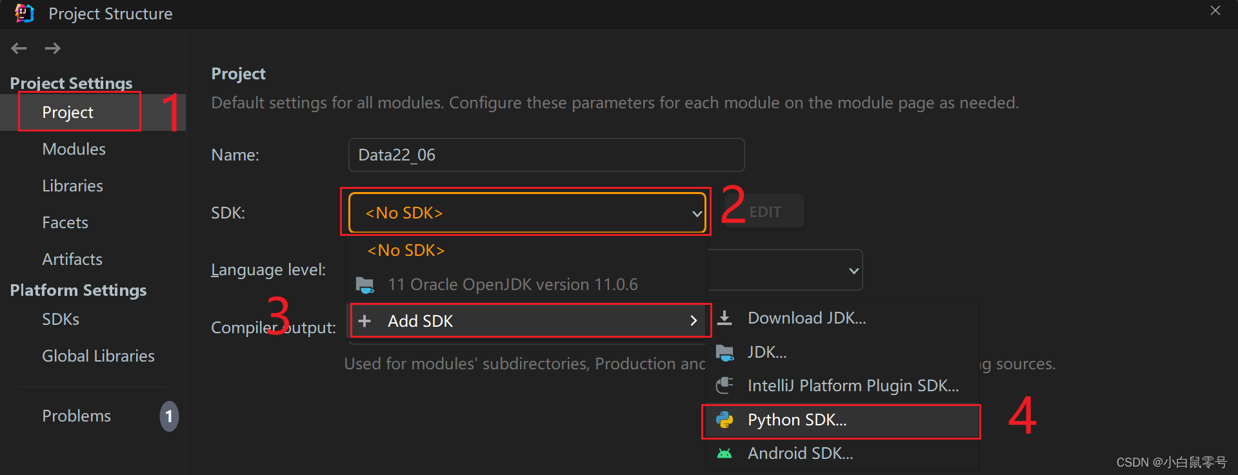Viewport: 1238px width, 475px height.
Task: Open the Artifacts settings page
Action: (72, 259)
